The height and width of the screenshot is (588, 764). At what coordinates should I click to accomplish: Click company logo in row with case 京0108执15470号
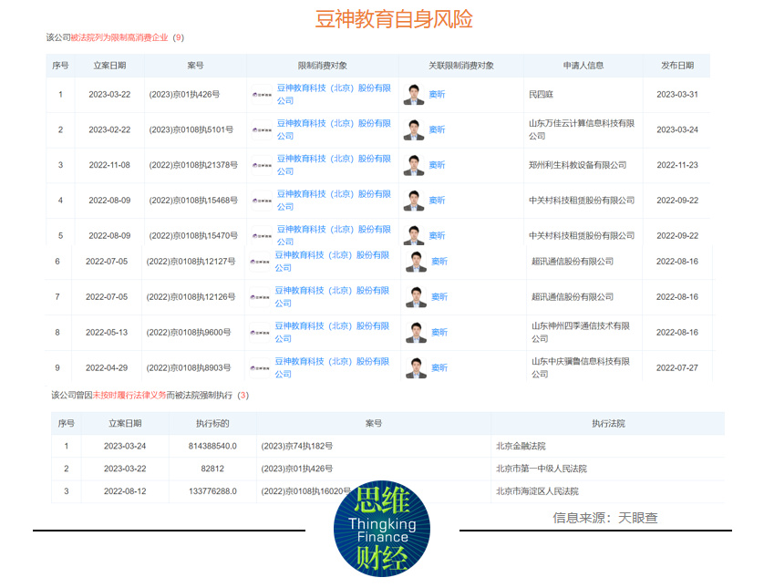coord(262,236)
